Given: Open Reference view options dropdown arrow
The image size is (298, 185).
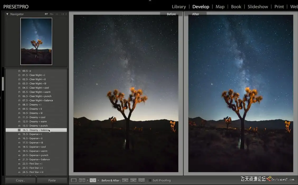Looking at the screenshot, I should pyautogui.click(x=87, y=181).
